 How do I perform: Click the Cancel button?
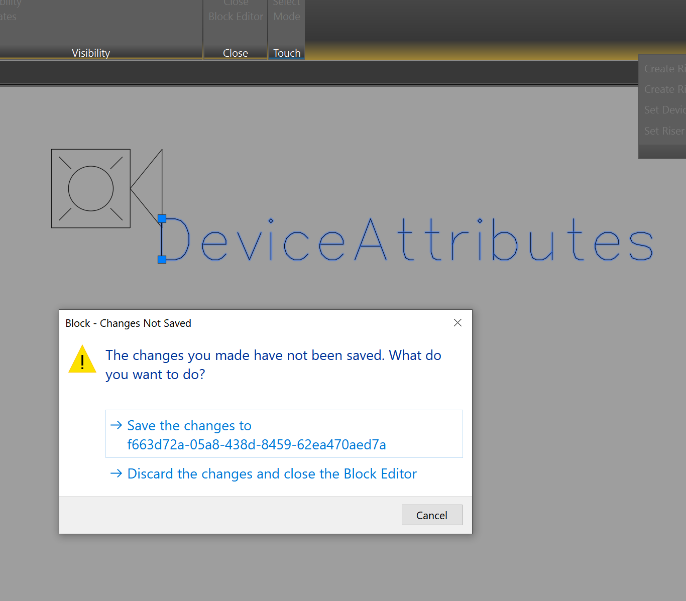(x=432, y=515)
